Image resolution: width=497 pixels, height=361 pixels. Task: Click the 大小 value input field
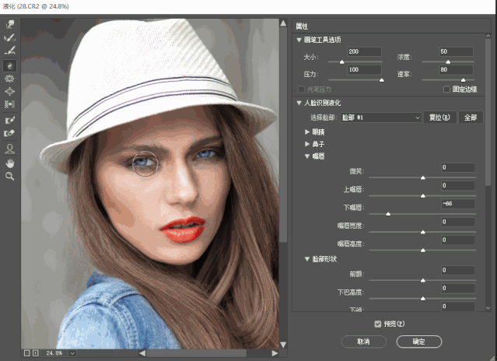364,51
